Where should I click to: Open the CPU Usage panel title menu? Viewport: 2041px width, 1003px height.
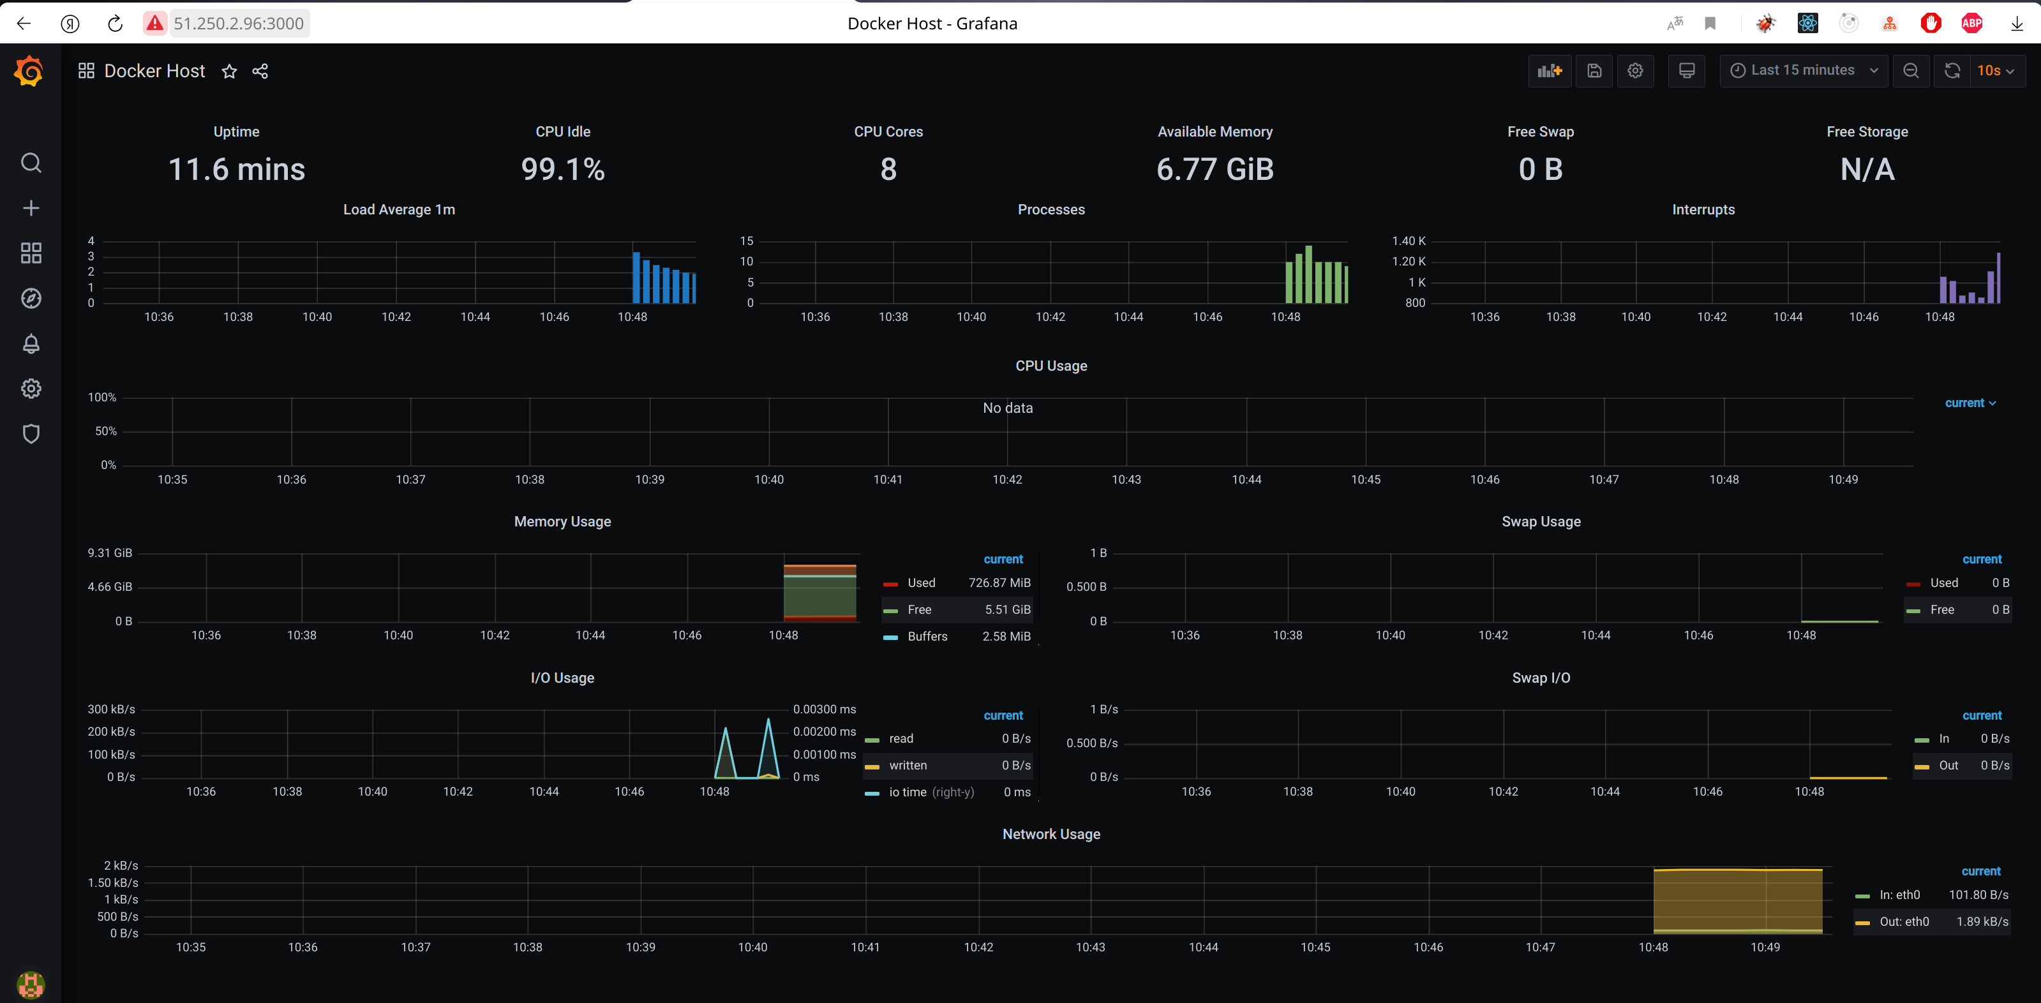(1051, 365)
